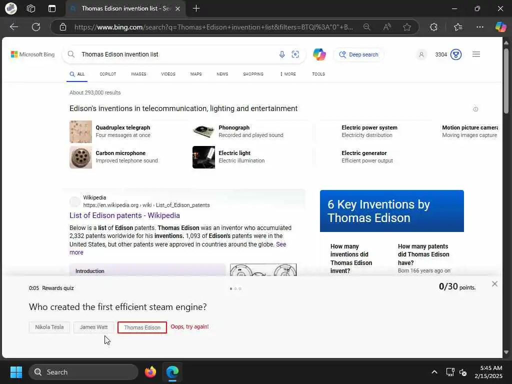The width and height of the screenshot is (512, 384).
Task: Click the taskbar Search box
Action: coord(83,372)
